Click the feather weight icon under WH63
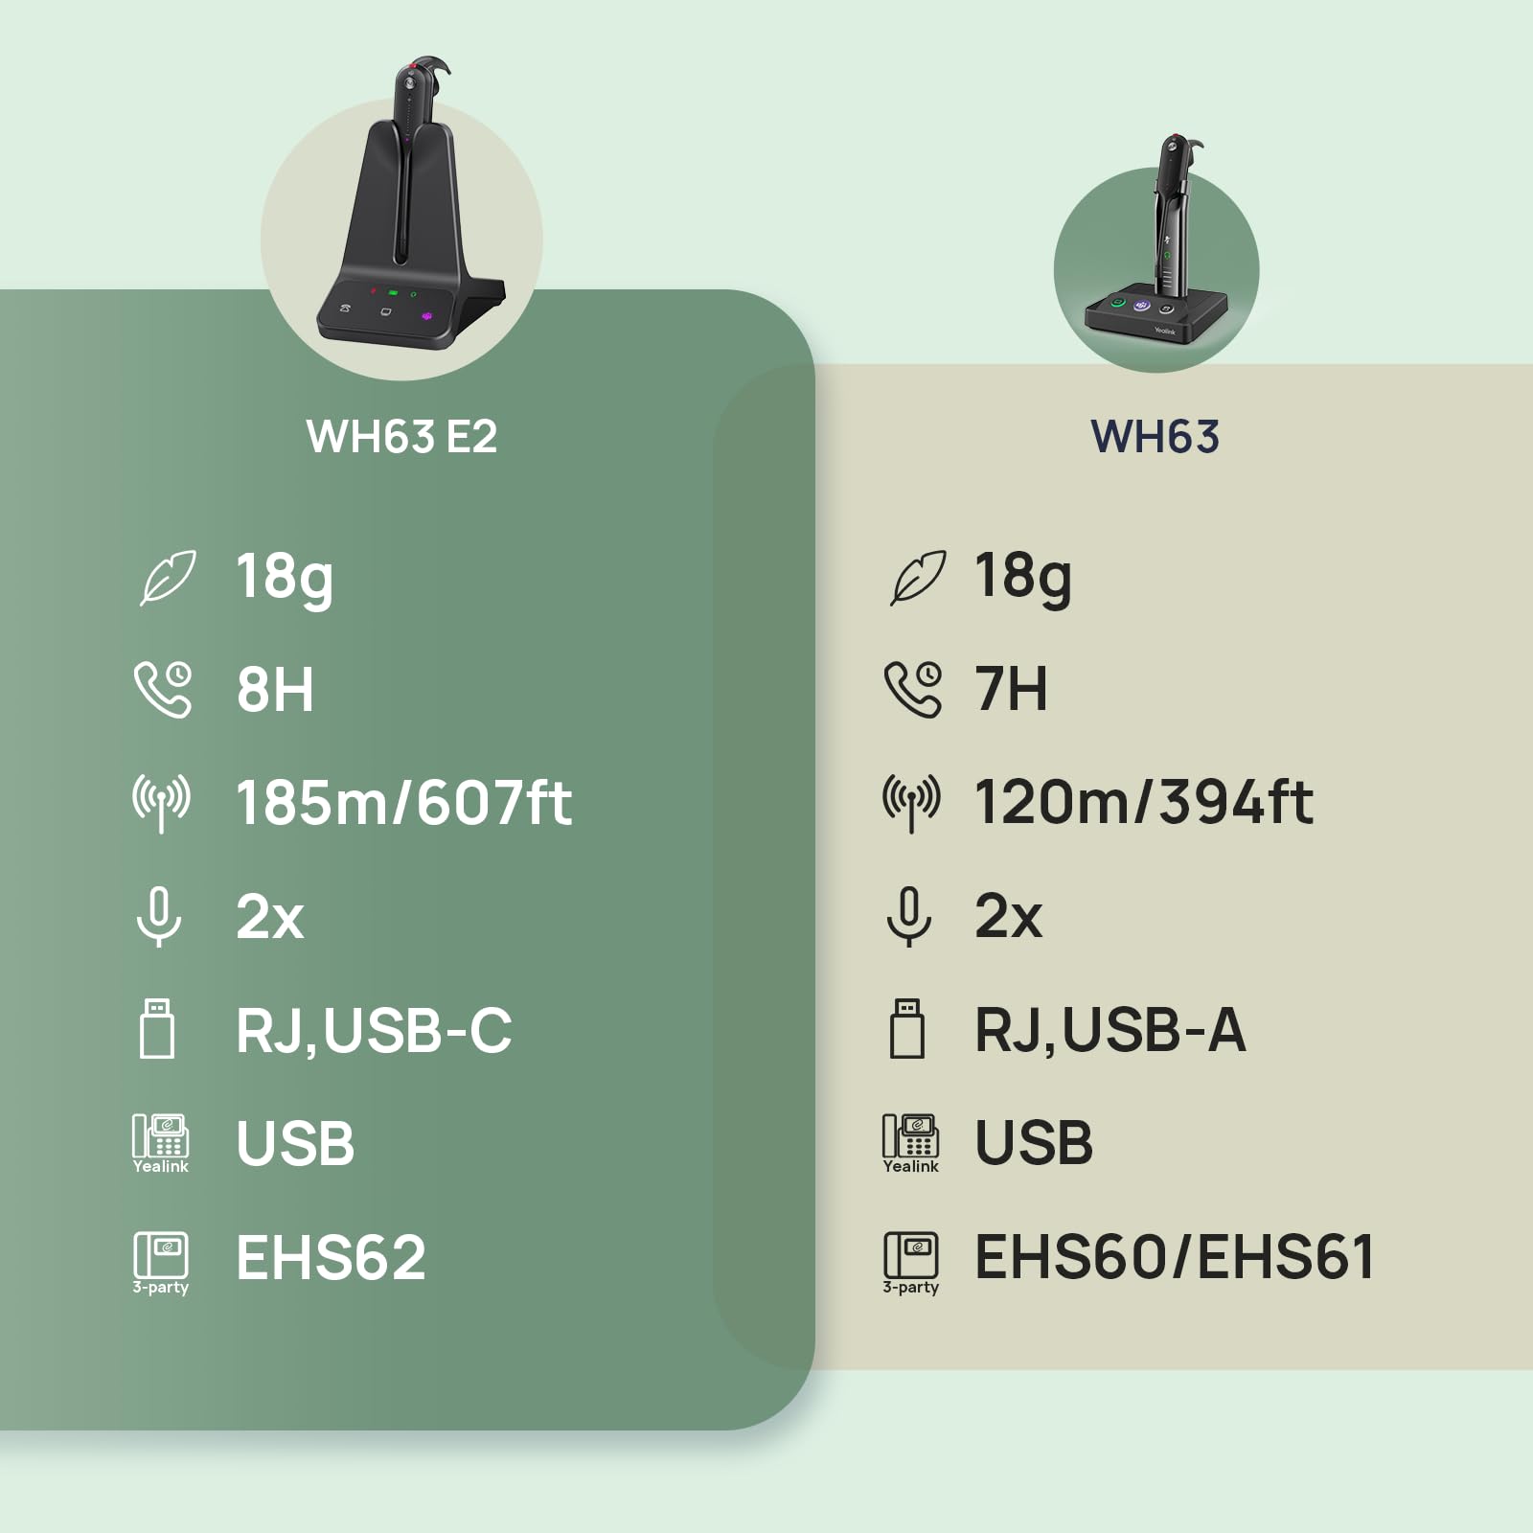 (x=918, y=577)
